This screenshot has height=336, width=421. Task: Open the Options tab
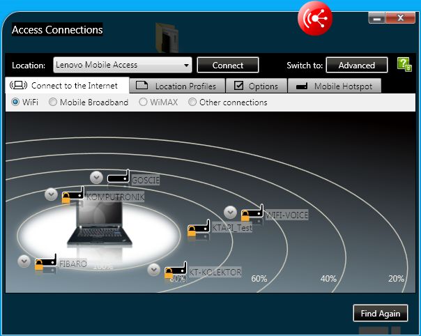257,86
